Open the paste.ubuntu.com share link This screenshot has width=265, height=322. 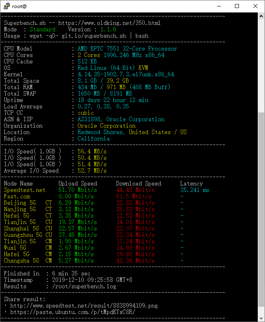point(73,312)
